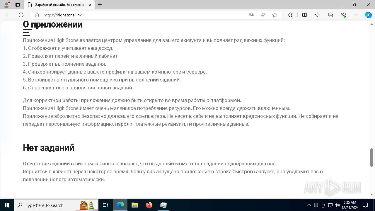Screen dimensions: 375x211
Task: Open the Collections icon
Action: 330,15
